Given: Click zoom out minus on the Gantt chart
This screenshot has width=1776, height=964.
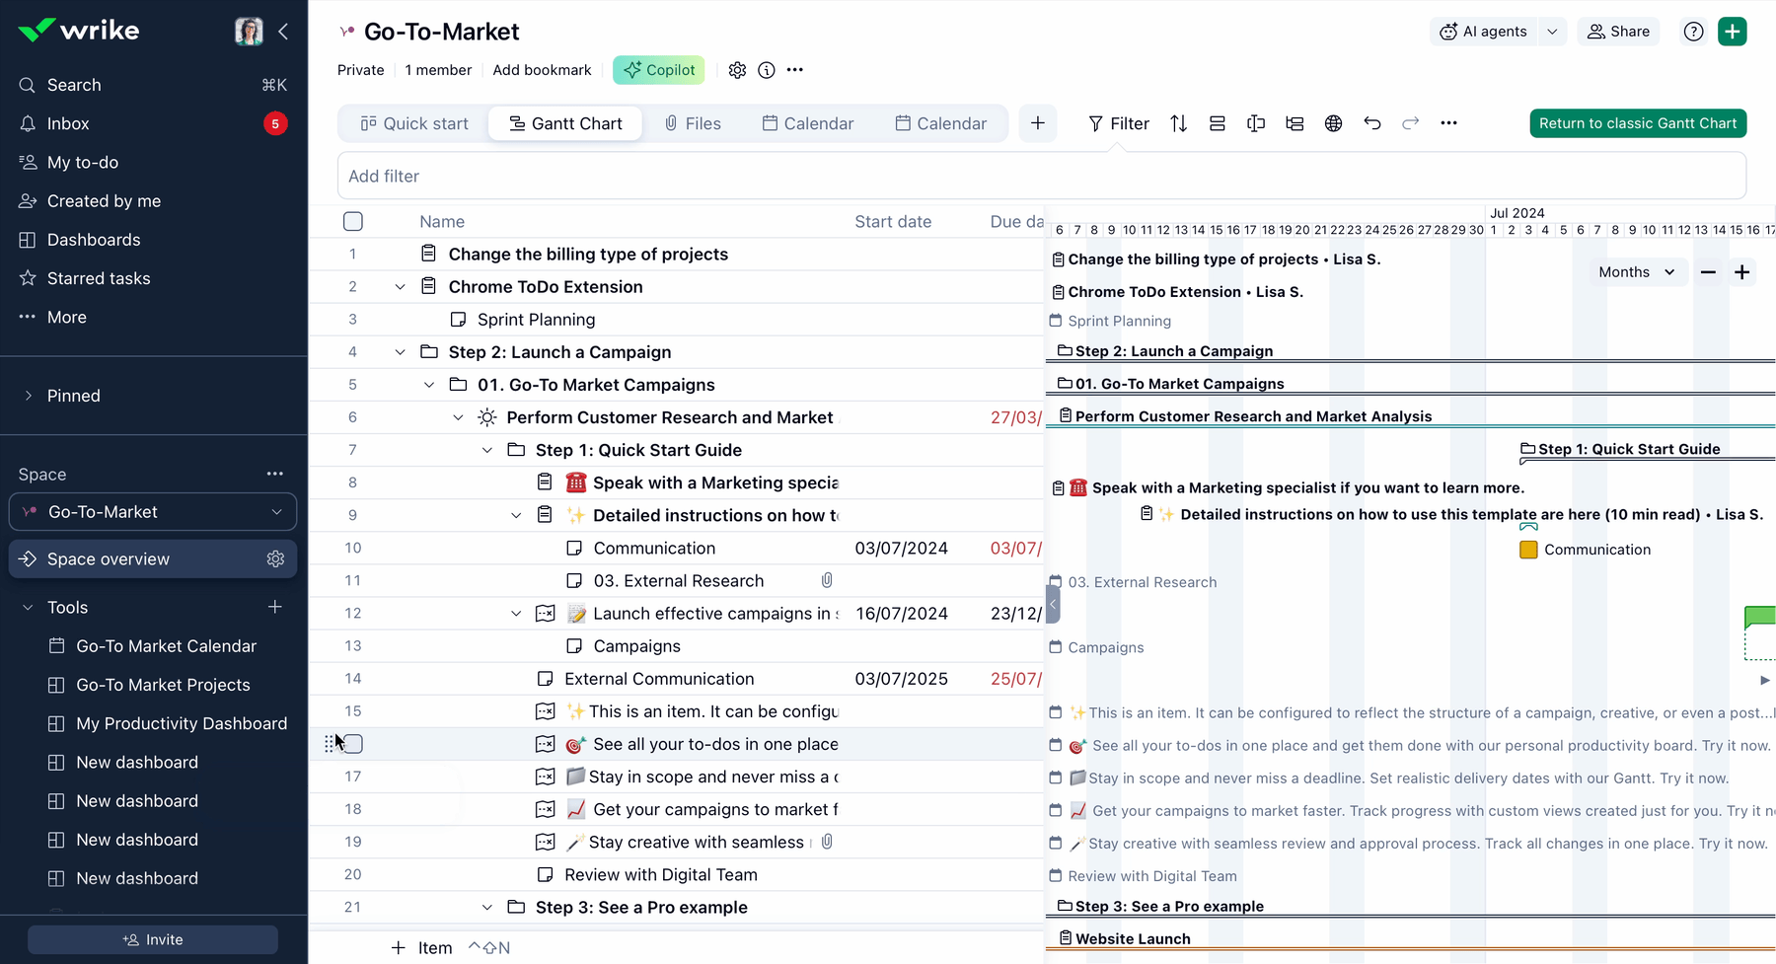Looking at the screenshot, I should [x=1709, y=271].
